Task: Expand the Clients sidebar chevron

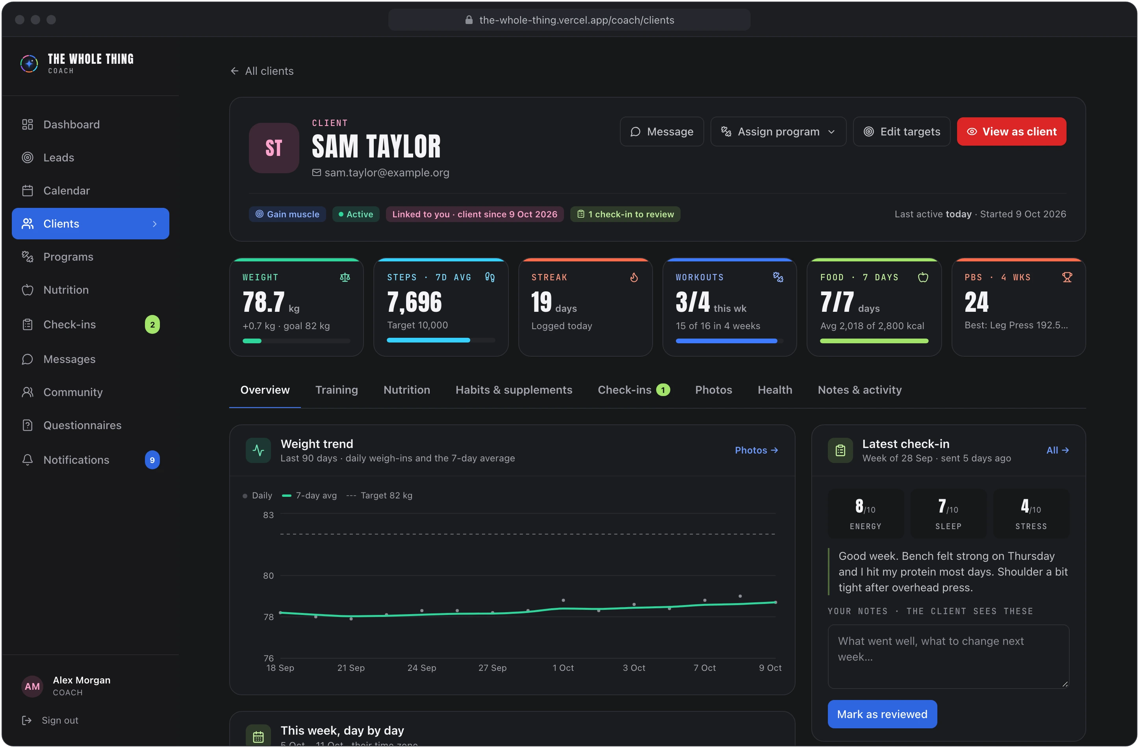Action: point(154,224)
